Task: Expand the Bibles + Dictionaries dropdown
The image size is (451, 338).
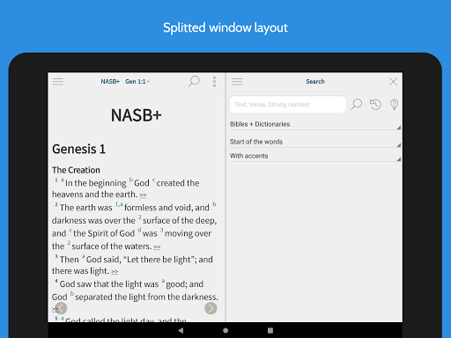Action: tap(315, 124)
